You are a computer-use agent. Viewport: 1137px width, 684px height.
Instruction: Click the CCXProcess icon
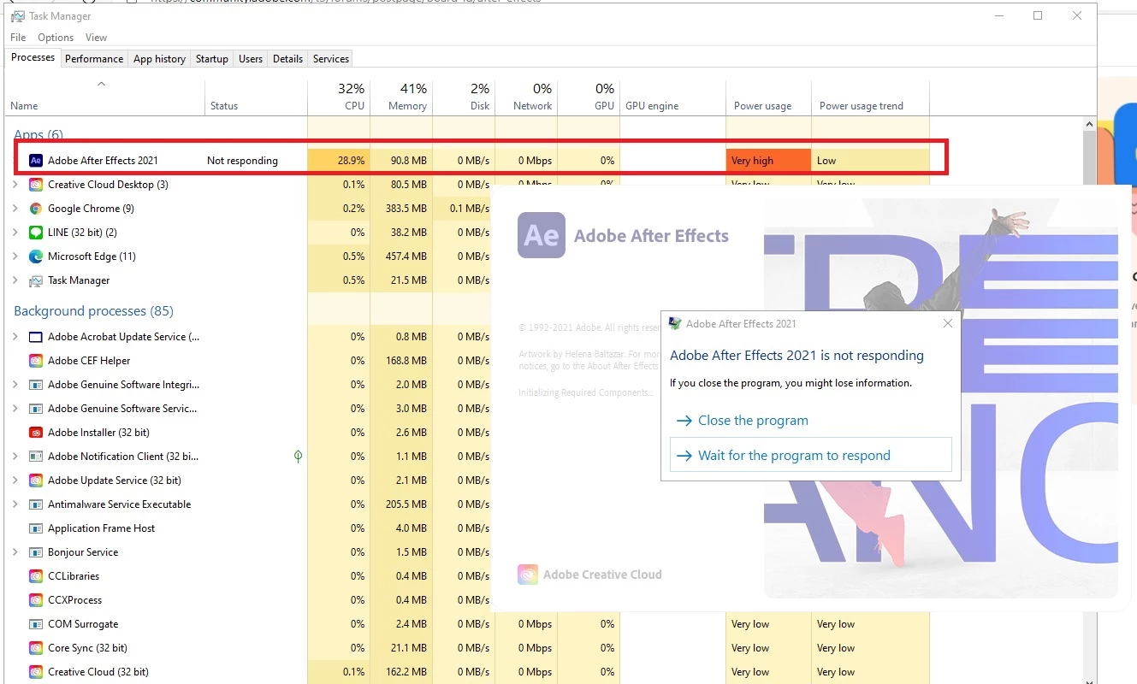pyautogui.click(x=36, y=600)
